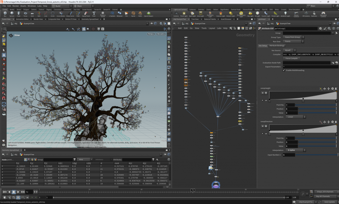Toggle the Enable Multithreading checkbox
Screen dimensions: 339x204
point(284,70)
